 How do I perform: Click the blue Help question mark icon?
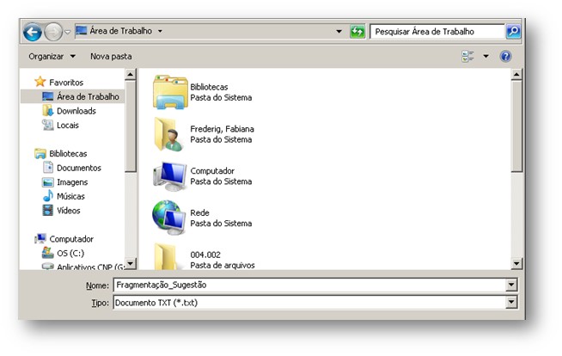[505, 56]
